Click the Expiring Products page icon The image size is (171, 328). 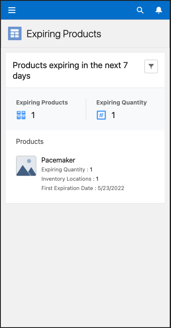[x=15, y=33]
